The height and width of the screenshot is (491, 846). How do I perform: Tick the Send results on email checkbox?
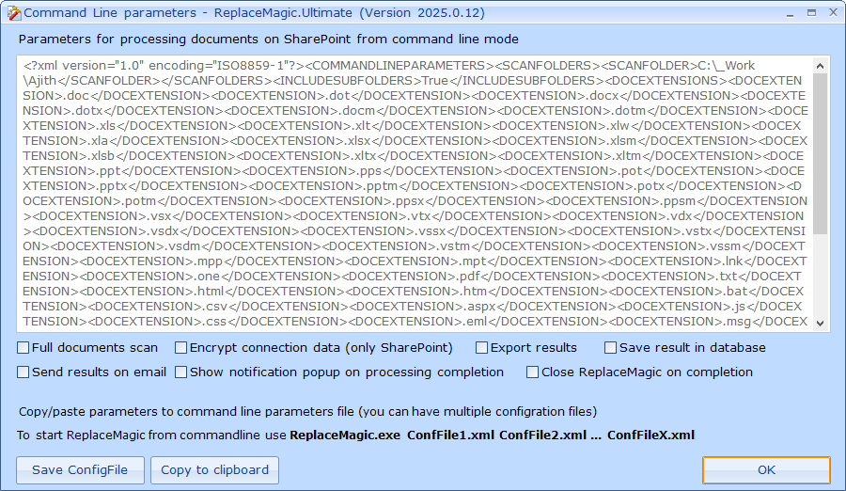(23, 372)
